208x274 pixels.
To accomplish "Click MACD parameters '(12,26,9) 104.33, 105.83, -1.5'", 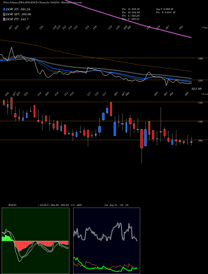I will pos(57,205).
